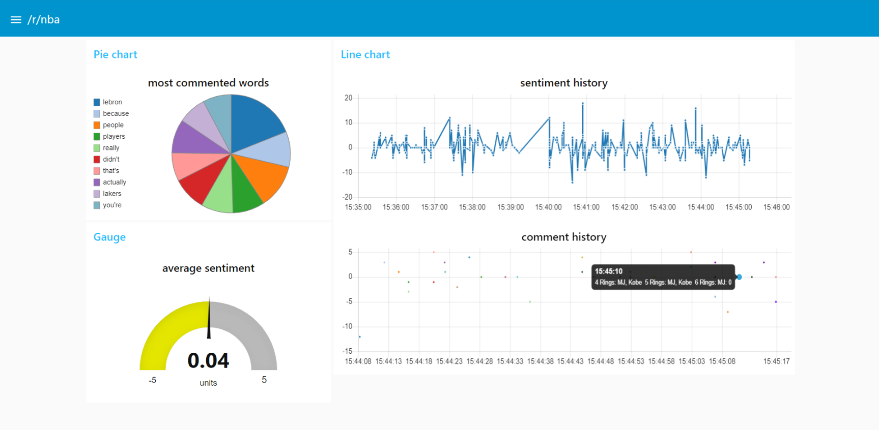Click the 'Line chart' group heading

click(365, 54)
